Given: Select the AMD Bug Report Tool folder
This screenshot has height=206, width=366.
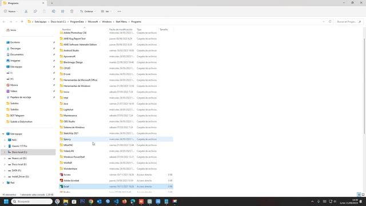Looking at the screenshot, I should pos(116,38).
